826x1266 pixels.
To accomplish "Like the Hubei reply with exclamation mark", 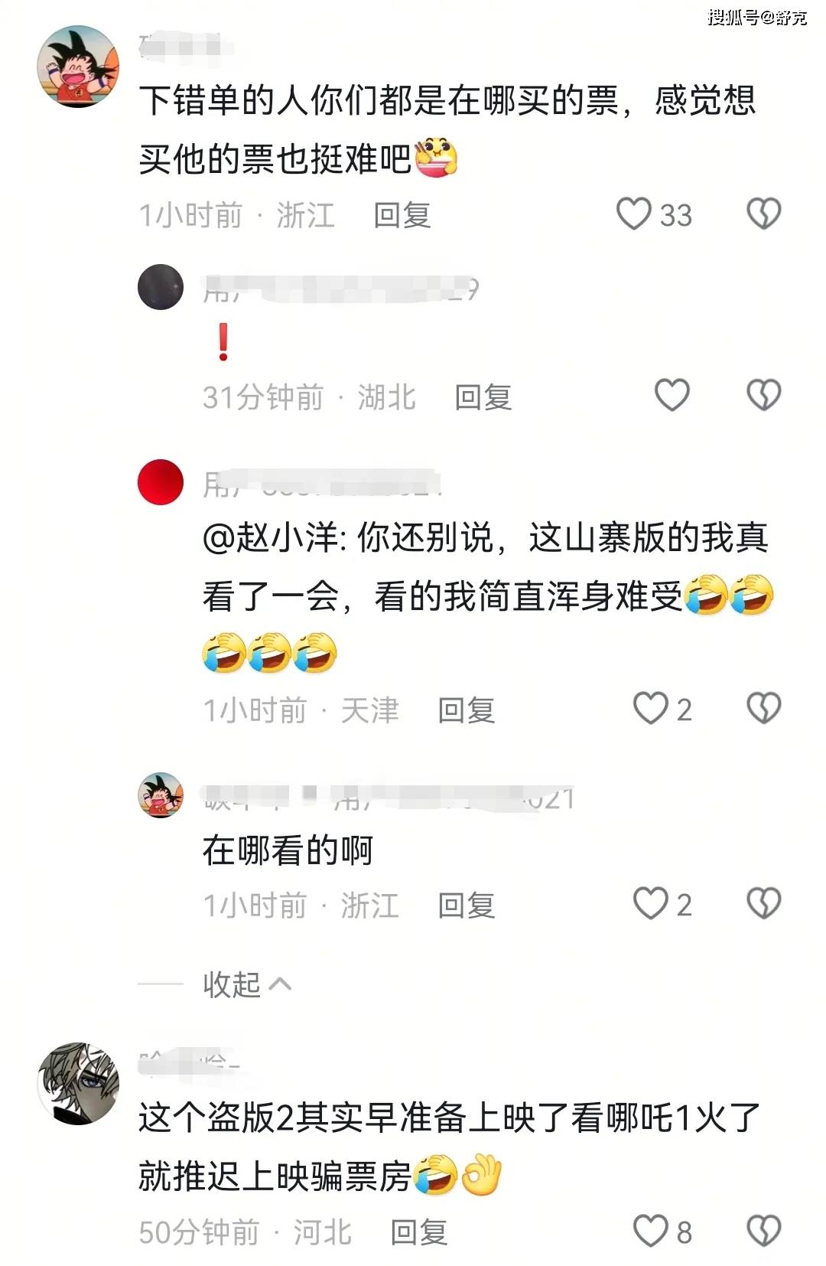I will click(x=672, y=396).
